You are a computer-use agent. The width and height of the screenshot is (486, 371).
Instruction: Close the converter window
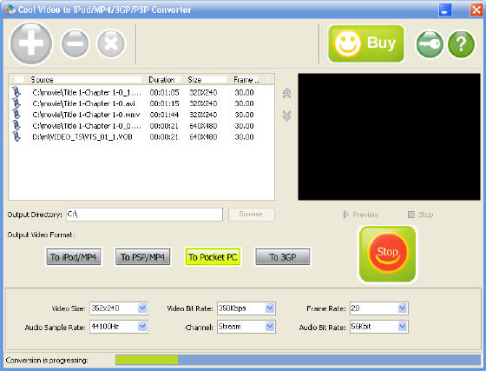coord(476,10)
